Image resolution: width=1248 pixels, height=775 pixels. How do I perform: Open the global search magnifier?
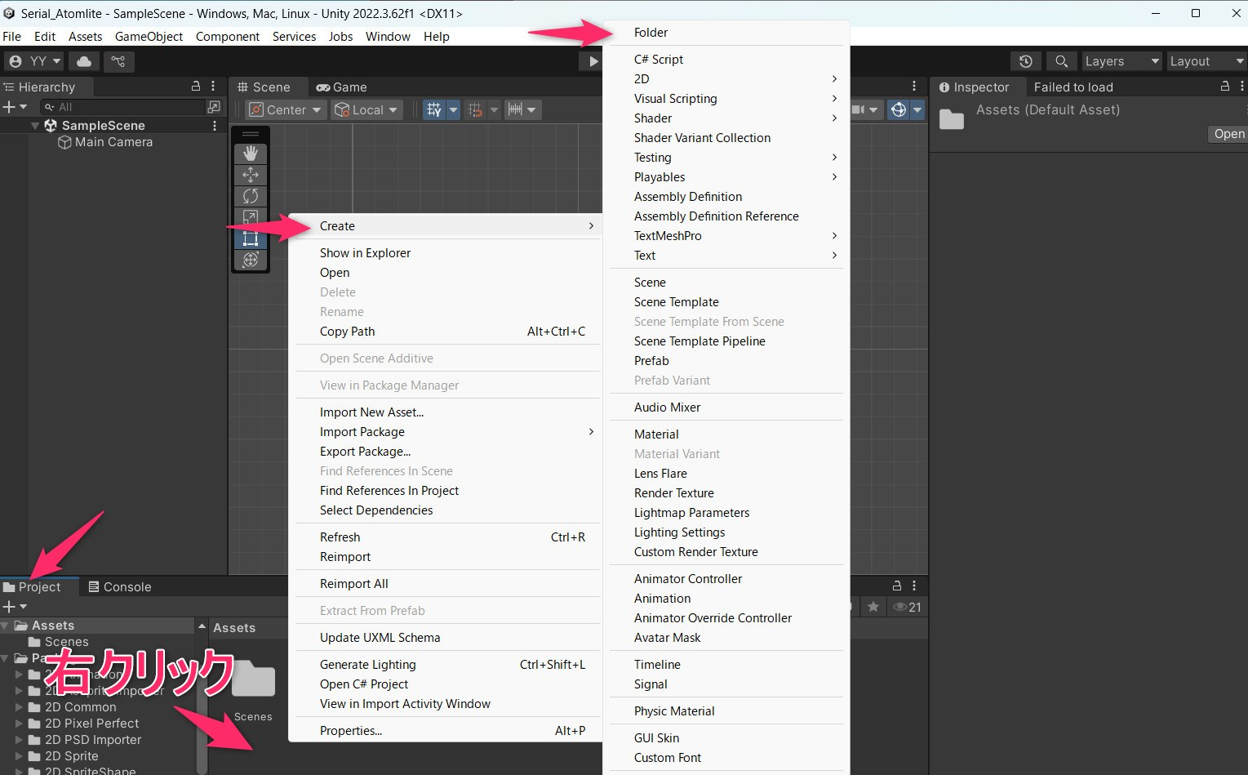point(1061,61)
